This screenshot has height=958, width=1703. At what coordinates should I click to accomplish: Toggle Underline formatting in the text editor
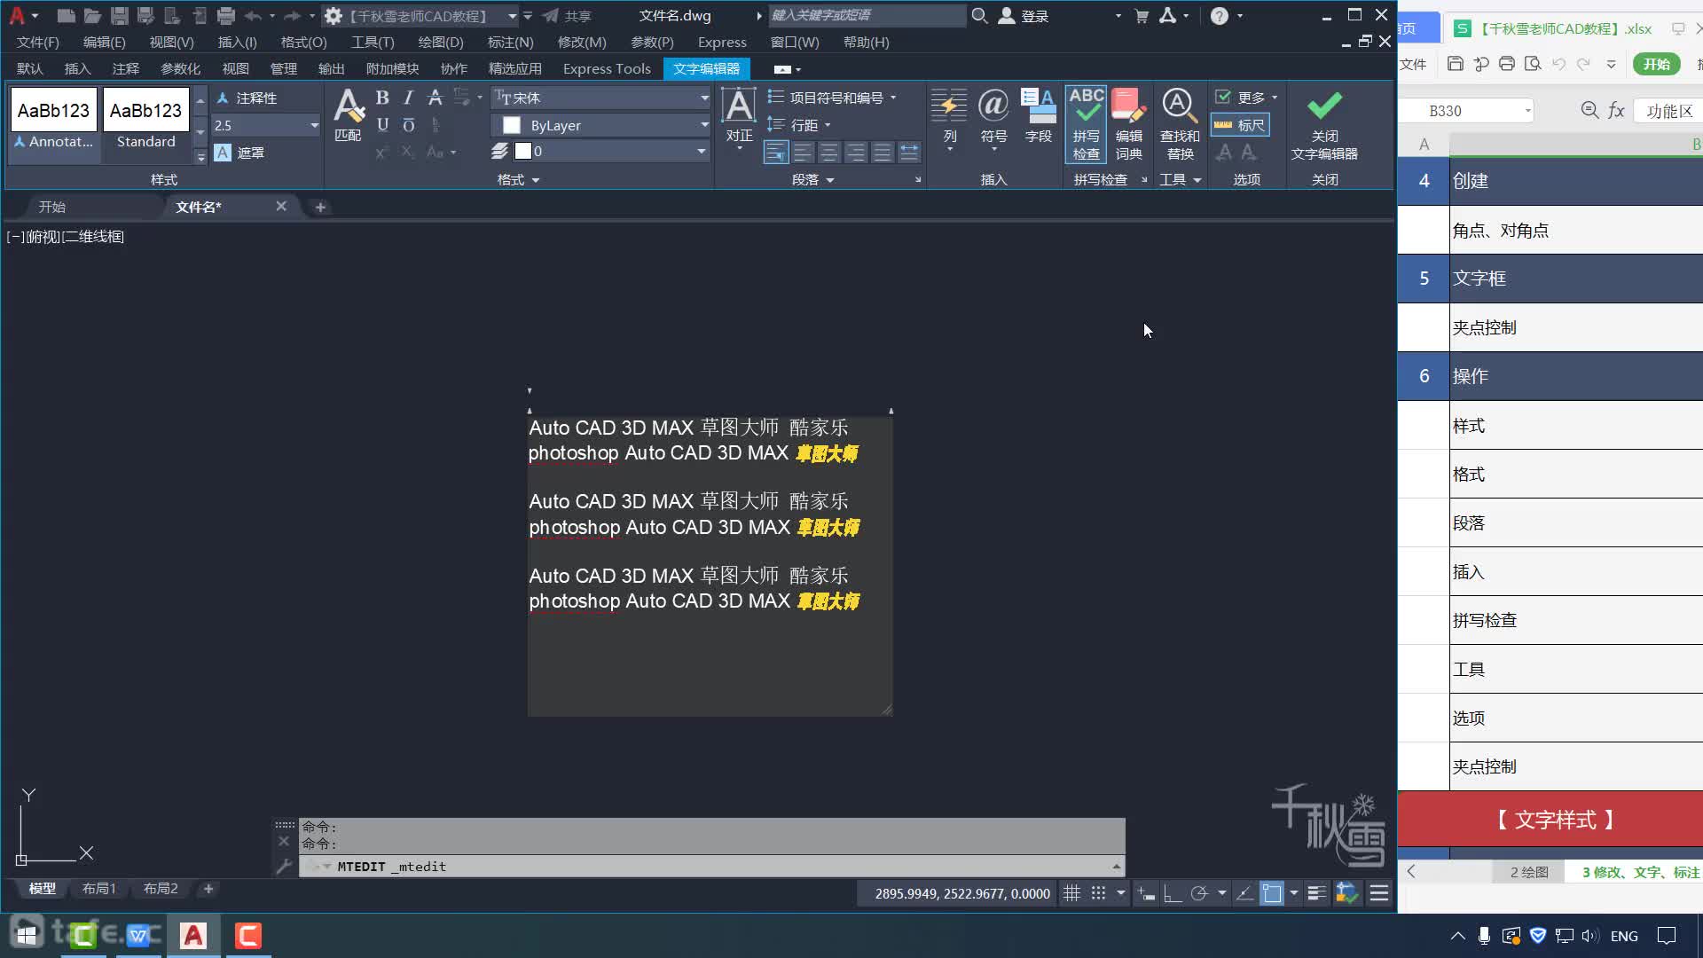pos(382,125)
